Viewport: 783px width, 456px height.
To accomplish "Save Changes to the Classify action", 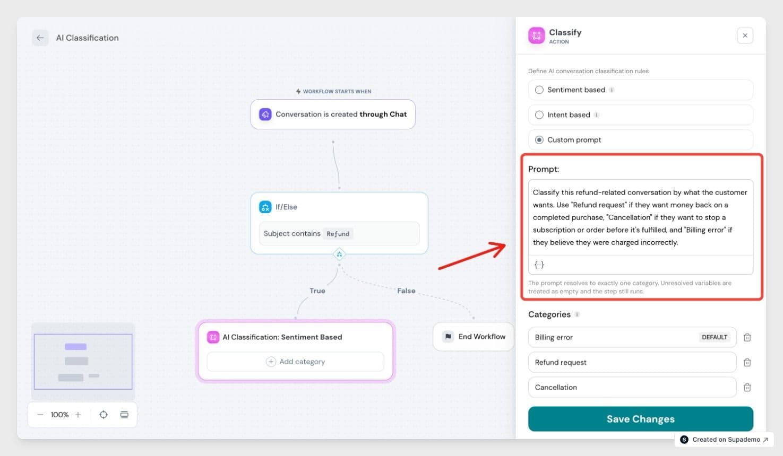I will [641, 419].
